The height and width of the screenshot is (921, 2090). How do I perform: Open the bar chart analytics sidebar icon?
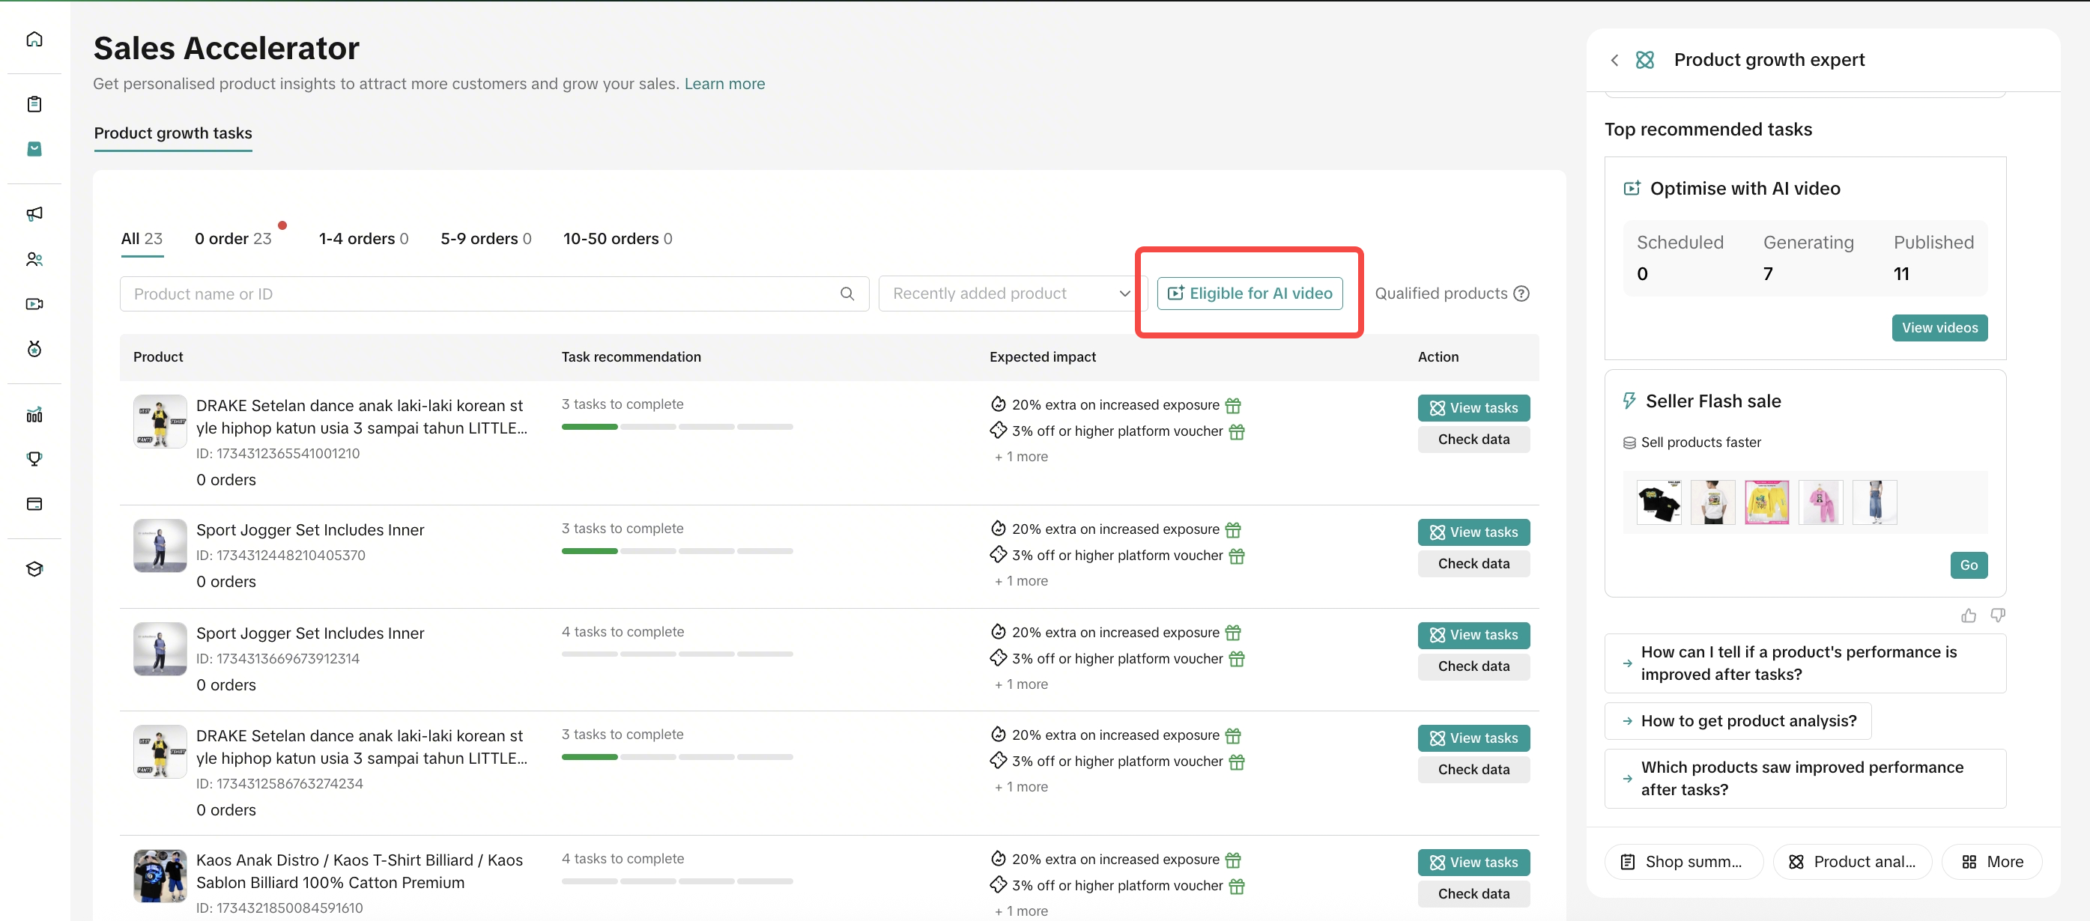coord(34,415)
